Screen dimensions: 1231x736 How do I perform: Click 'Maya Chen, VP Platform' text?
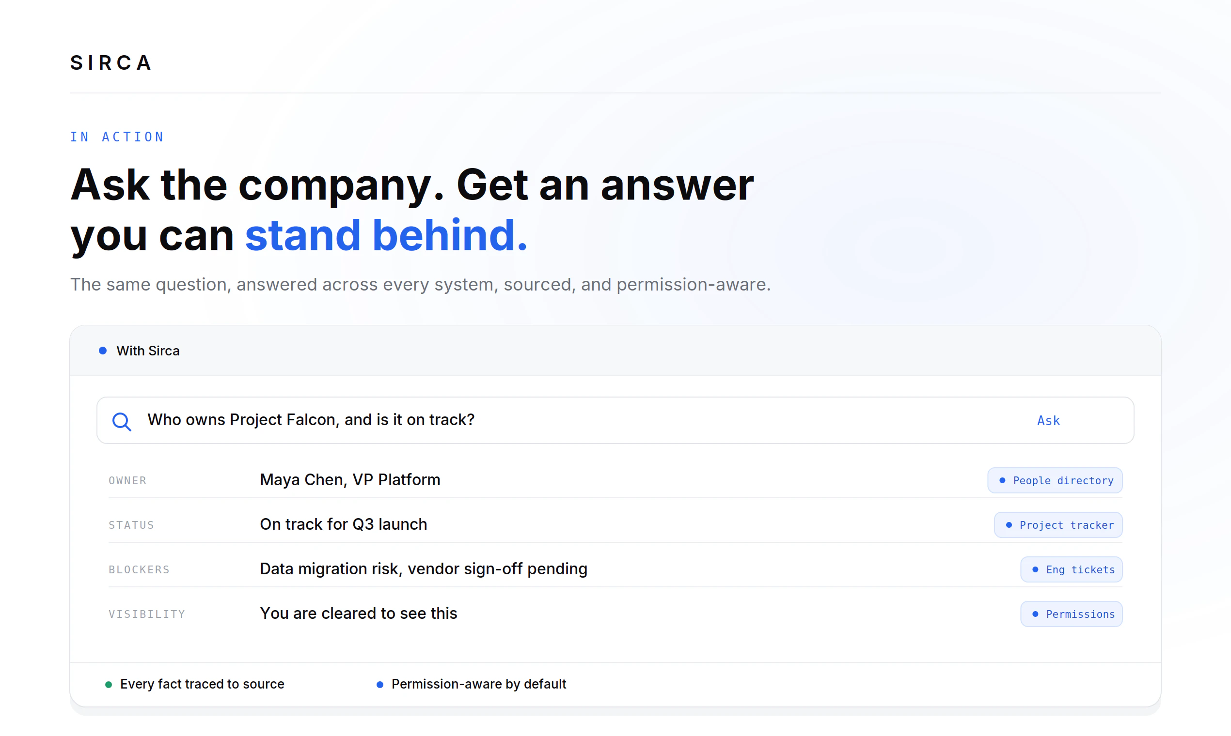[350, 479]
